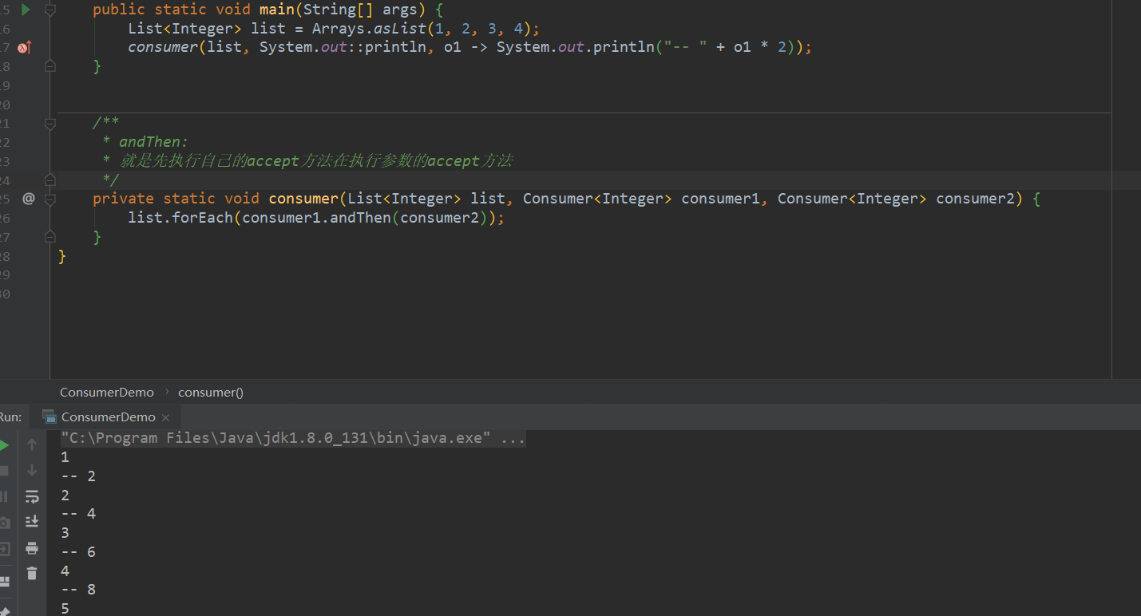Move down the stack trace with down arrow
Viewport: 1141px width, 616px height.
pyautogui.click(x=32, y=470)
